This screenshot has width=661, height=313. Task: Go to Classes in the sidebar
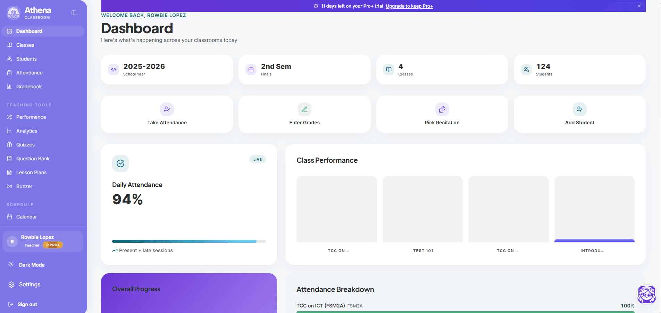(x=43, y=45)
